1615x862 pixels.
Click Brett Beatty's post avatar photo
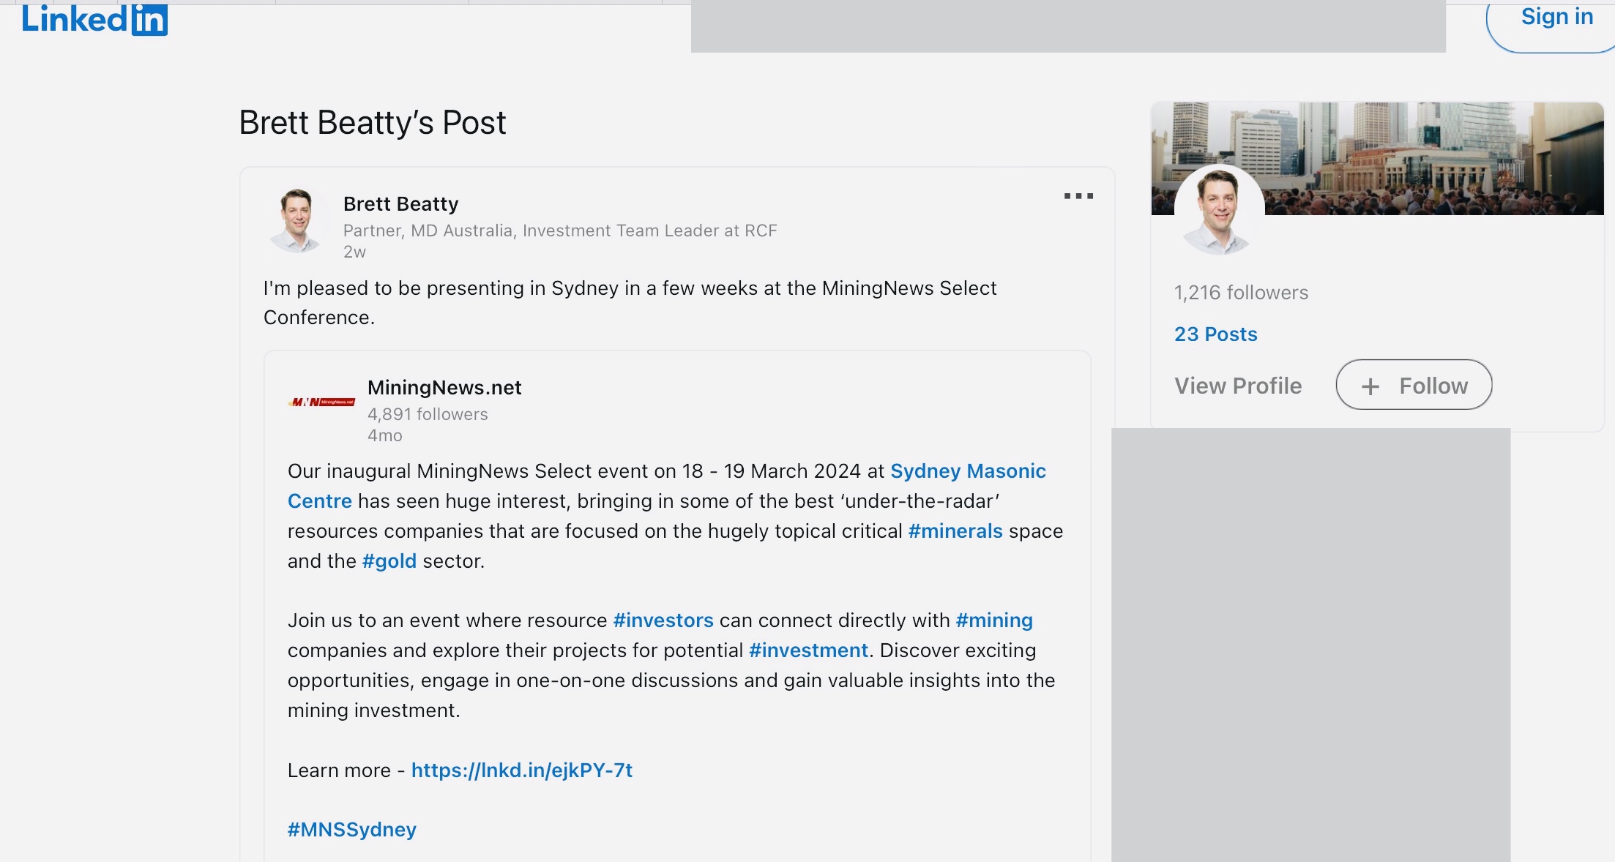pyautogui.click(x=296, y=220)
